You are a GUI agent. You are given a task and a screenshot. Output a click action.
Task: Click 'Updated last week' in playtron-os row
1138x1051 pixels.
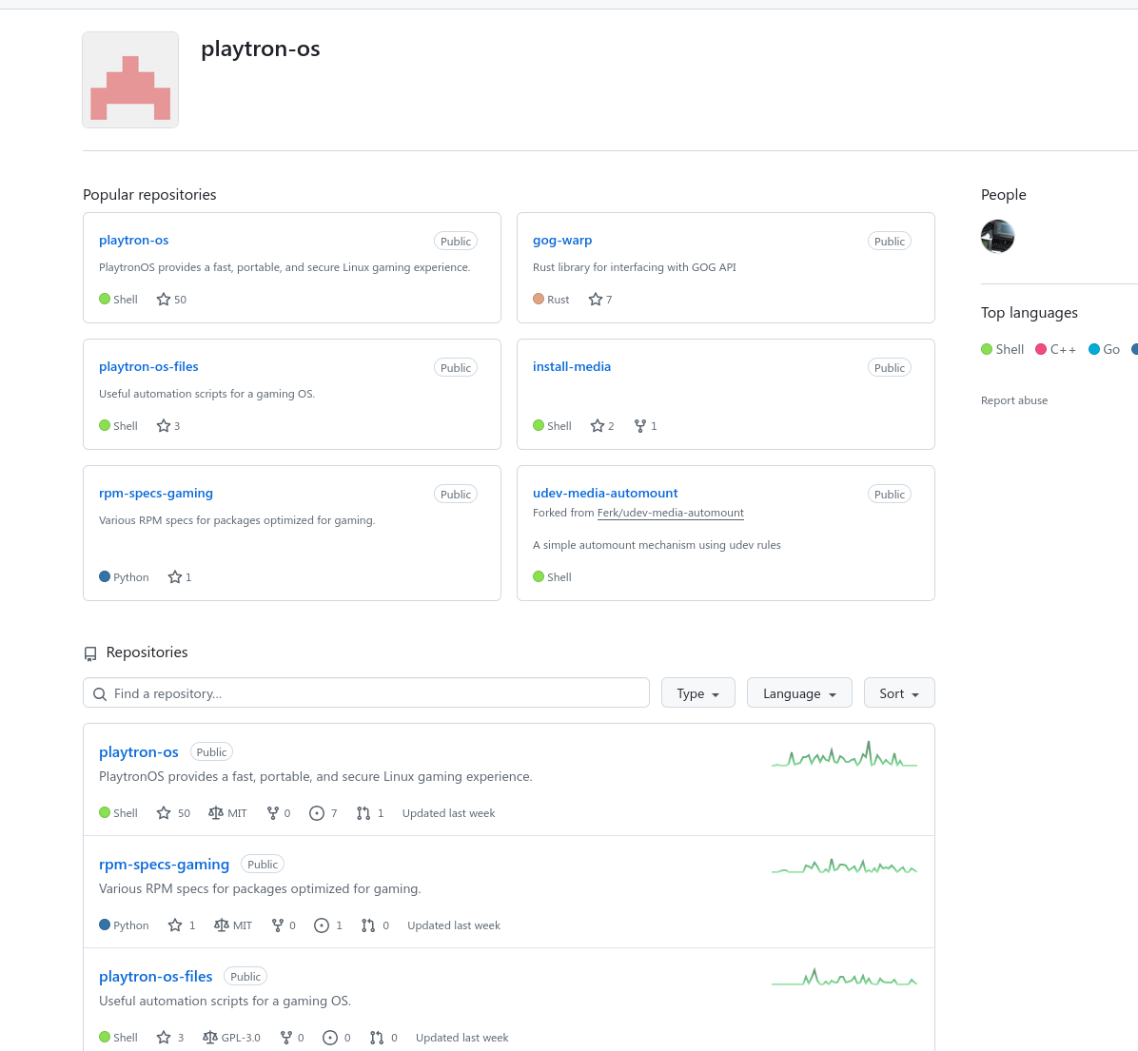pos(448,813)
